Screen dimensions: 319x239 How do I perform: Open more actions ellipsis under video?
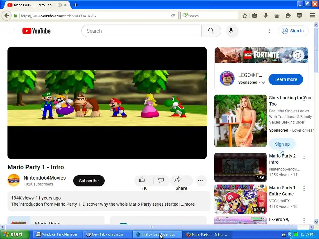[x=200, y=180]
